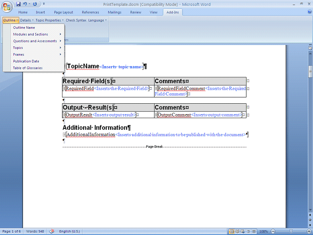Open the Undo history dropdown arrow

click(x=29, y=4)
